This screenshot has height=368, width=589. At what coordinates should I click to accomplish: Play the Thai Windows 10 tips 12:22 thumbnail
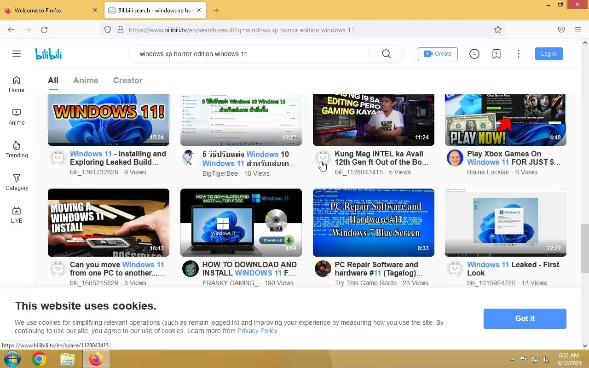[x=241, y=120]
